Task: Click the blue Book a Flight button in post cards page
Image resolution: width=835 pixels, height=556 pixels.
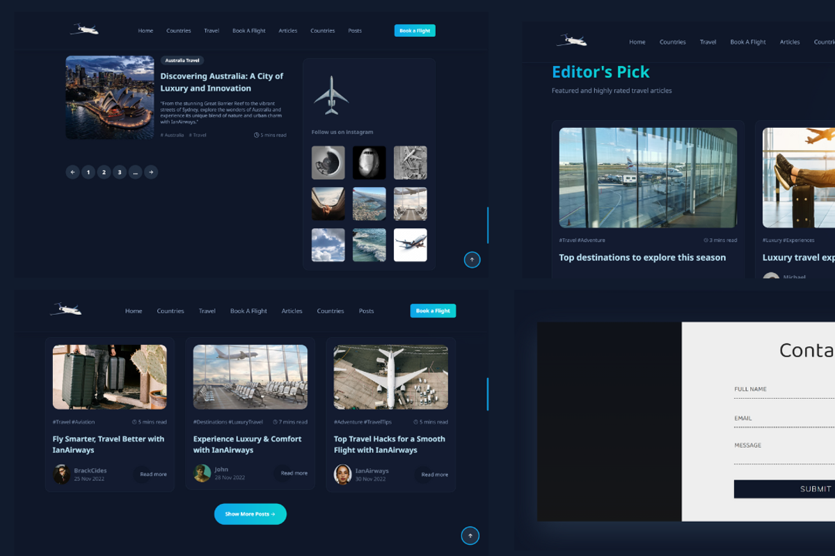Action: tap(433, 311)
